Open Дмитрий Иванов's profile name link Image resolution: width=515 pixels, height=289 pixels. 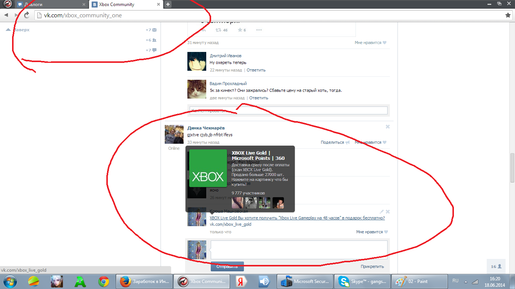pos(225,56)
